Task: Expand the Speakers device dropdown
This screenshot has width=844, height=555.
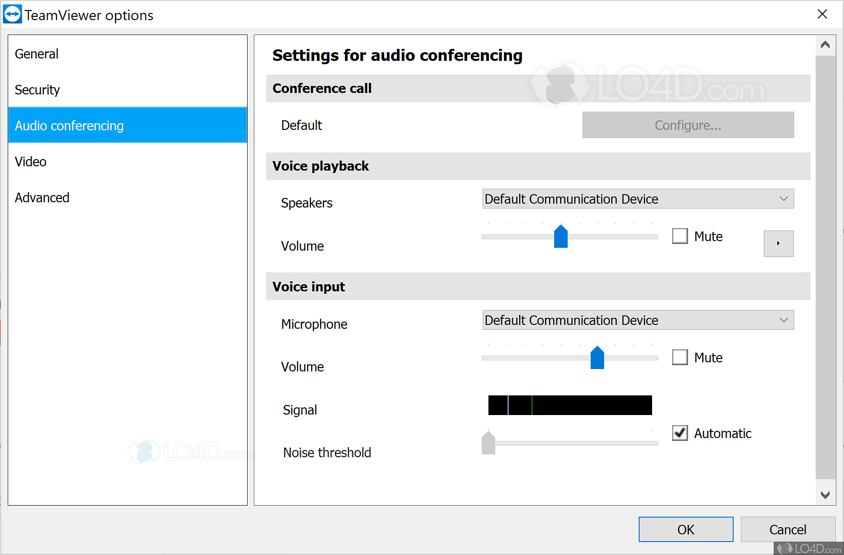Action: [x=638, y=199]
